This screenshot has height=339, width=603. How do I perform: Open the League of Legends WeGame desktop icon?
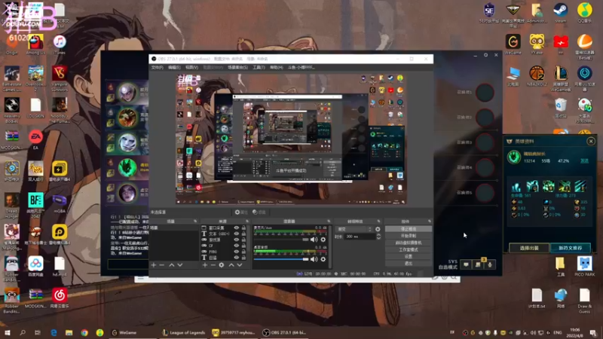point(561,78)
